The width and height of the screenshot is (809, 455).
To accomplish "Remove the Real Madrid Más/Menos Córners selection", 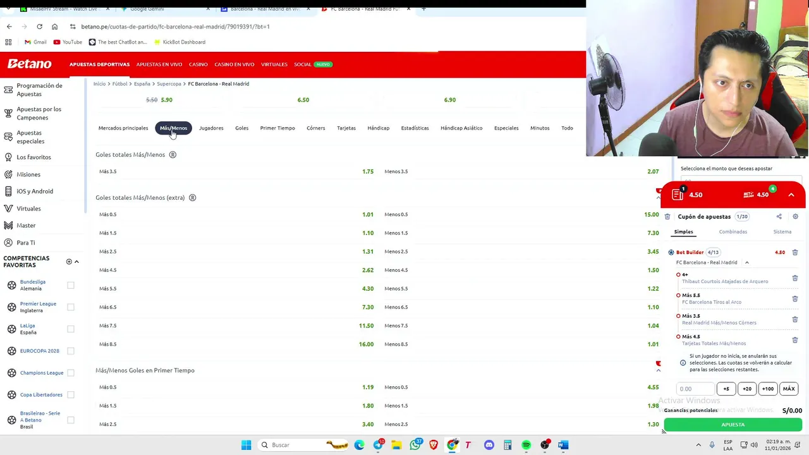I will [795, 319].
